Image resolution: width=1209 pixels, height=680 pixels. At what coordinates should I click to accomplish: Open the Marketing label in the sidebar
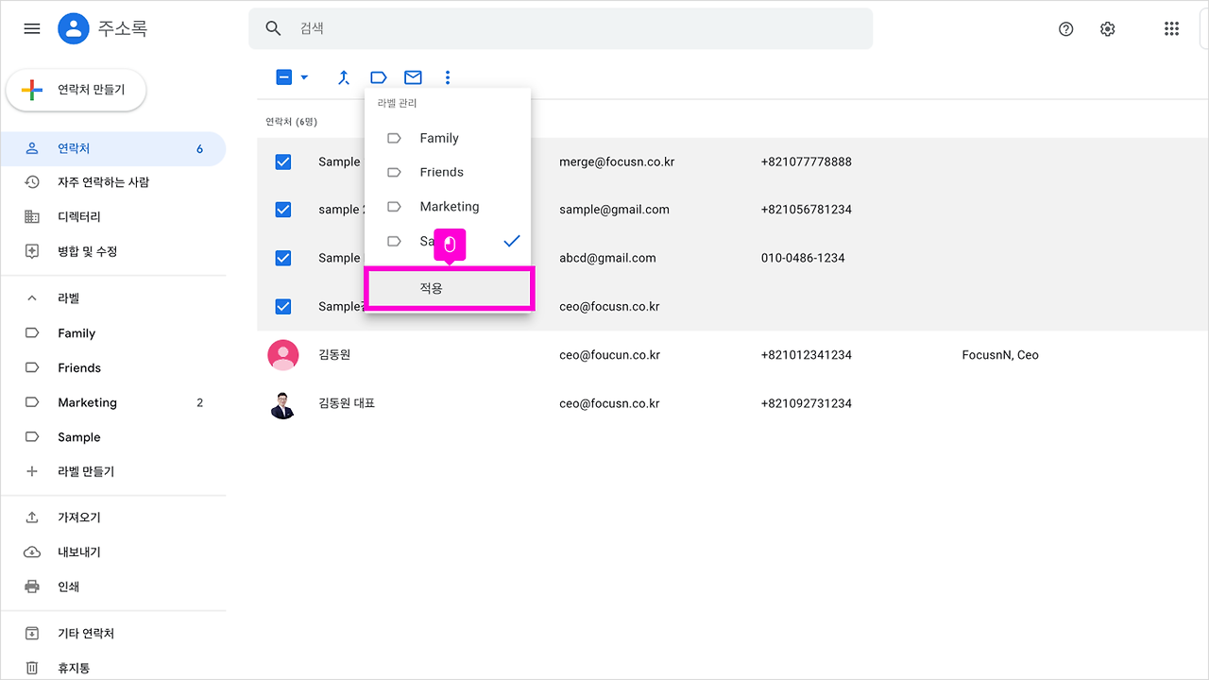click(x=113, y=402)
